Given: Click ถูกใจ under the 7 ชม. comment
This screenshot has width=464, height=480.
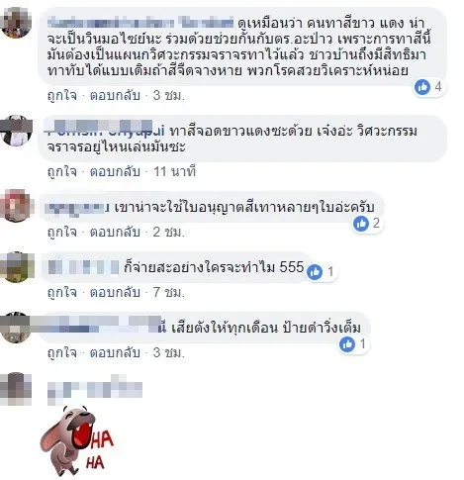Looking at the screenshot, I should point(62,292).
